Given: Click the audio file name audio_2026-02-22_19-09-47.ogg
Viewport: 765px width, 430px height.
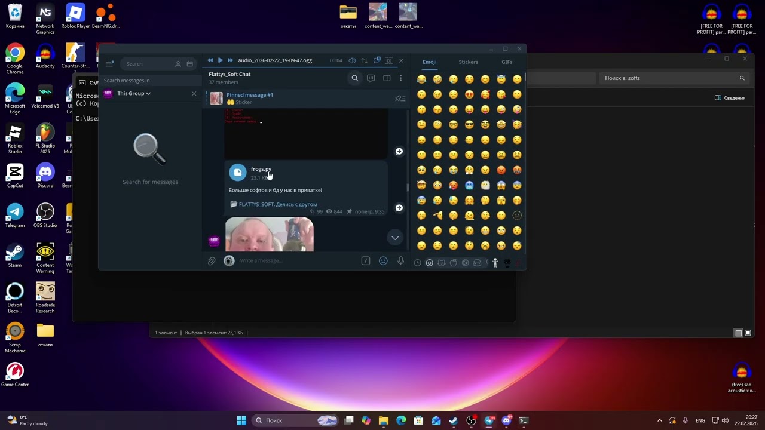Looking at the screenshot, I should (x=275, y=60).
